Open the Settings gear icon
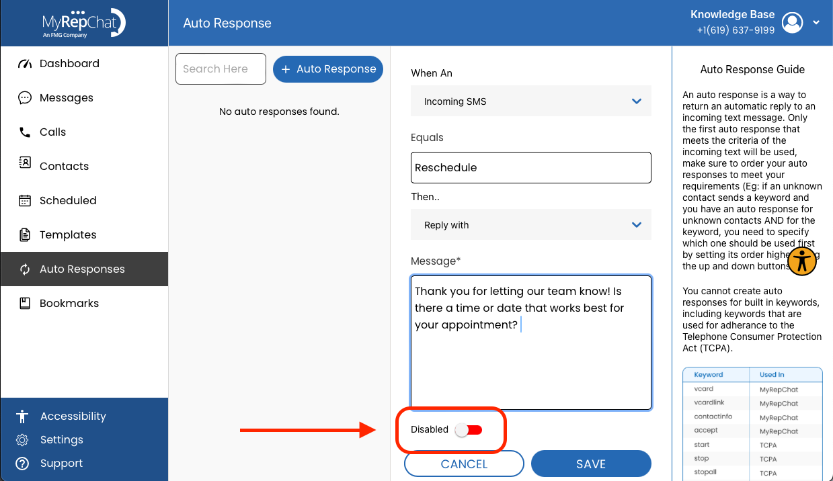The width and height of the screenshot is (833, 481). coord(22,440)
